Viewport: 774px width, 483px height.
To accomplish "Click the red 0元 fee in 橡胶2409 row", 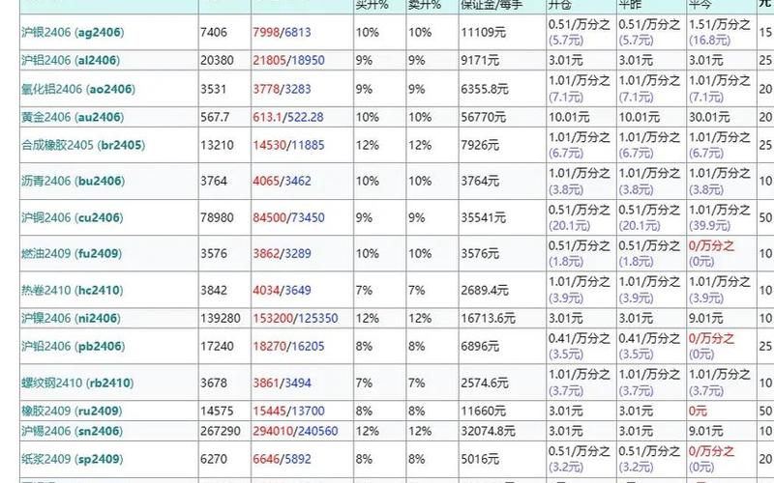I will pyautogui.click(x=699, y=411).
